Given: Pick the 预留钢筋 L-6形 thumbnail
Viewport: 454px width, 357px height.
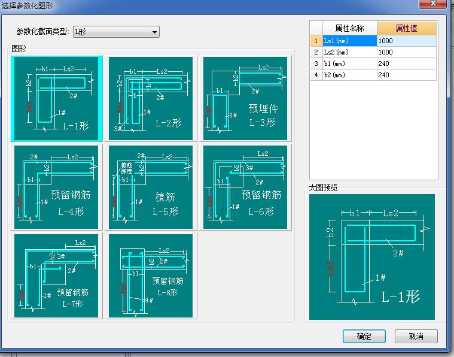Looking at the screenshot, I should tap(245, 187).
